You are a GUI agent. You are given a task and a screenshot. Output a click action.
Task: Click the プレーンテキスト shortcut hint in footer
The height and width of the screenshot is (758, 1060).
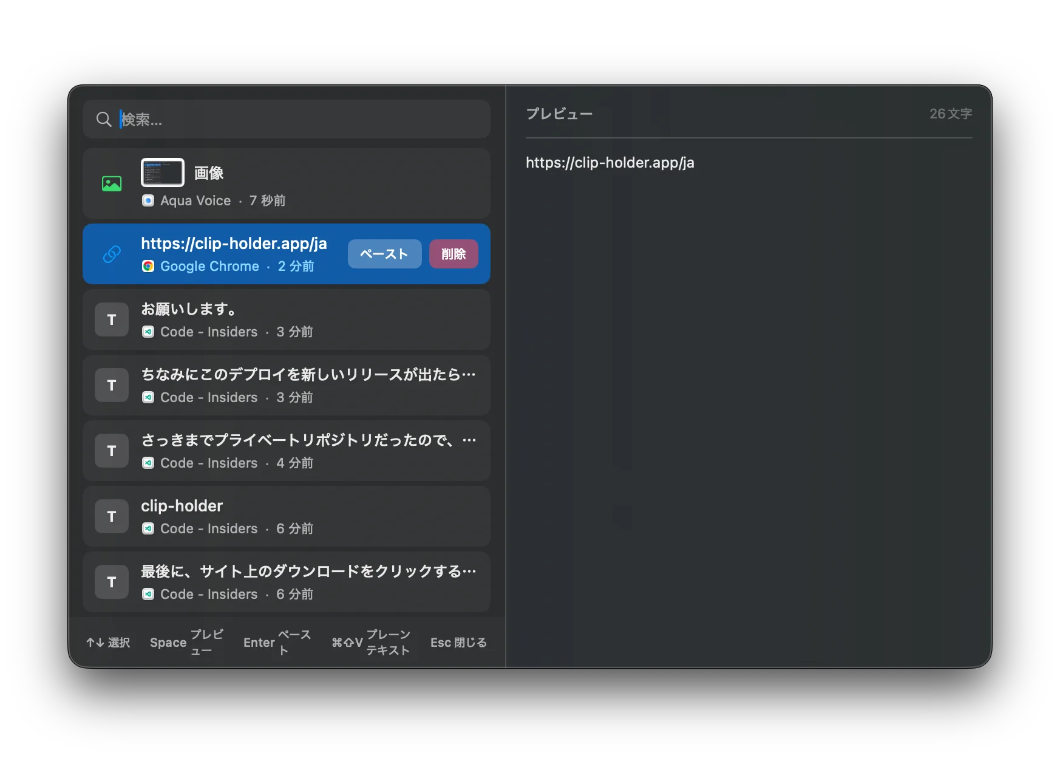tap(371, 643)
